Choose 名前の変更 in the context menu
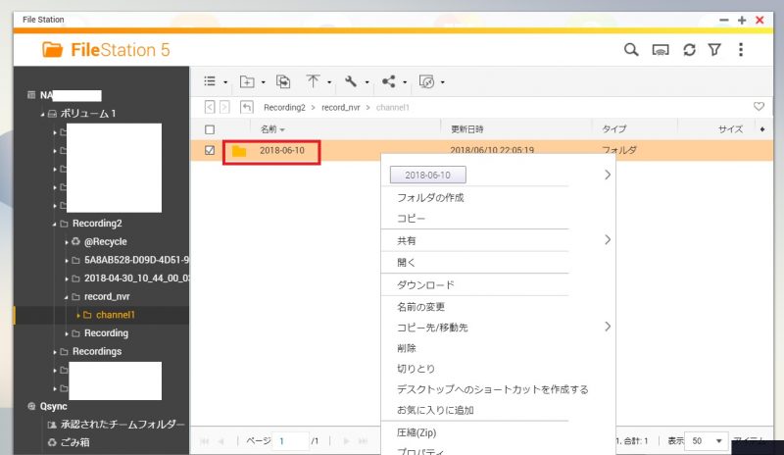Screen dimensions: 784x455 (x=420, y=307)
